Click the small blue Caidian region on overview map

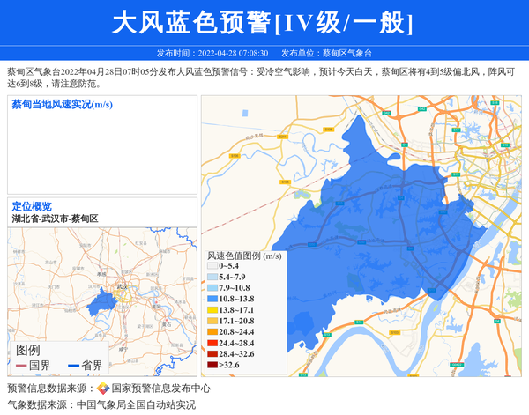(95, 301)
